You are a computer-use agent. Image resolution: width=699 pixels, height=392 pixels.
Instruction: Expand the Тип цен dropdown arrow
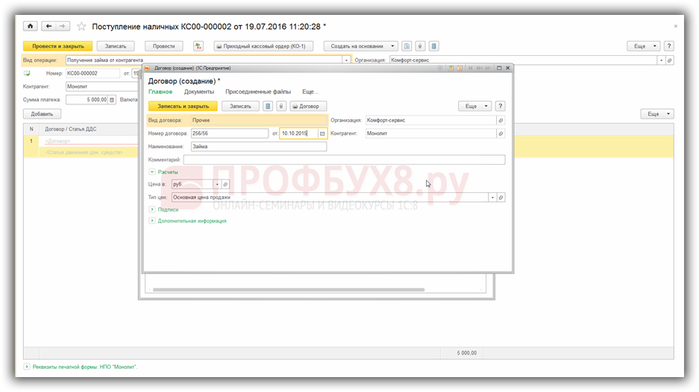[x=492, y=197]
